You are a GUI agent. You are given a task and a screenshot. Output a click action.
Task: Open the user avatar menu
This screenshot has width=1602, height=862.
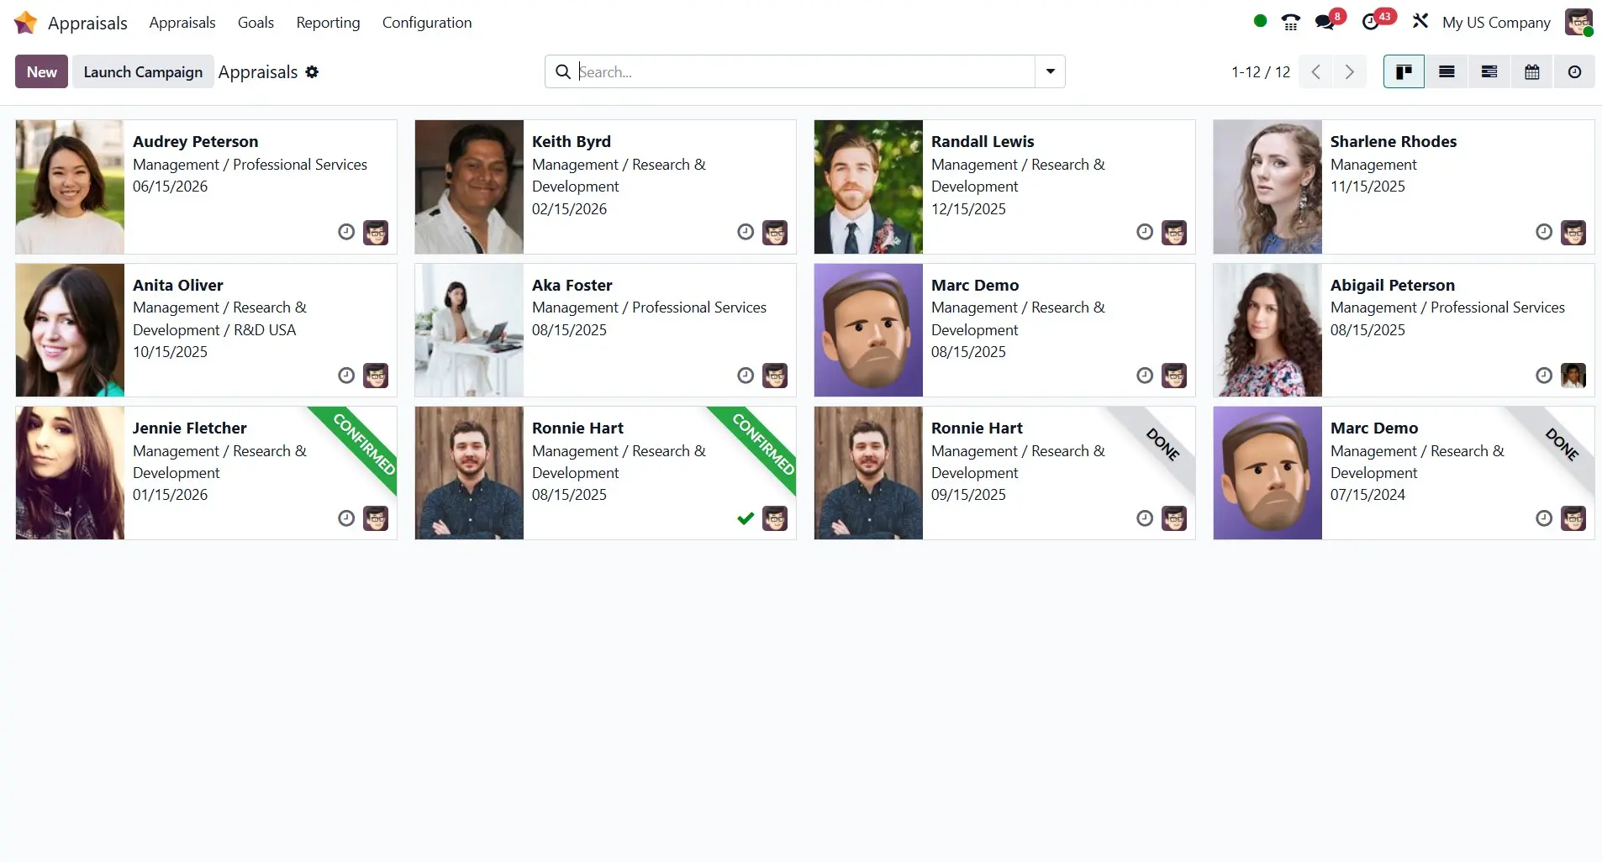click(x=1578, y=23)
